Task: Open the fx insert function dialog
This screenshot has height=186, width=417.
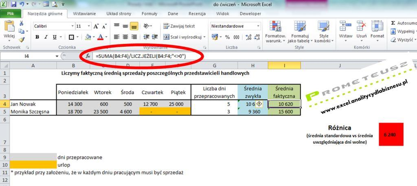Action: pyautogui.click(x=88, y=56)
